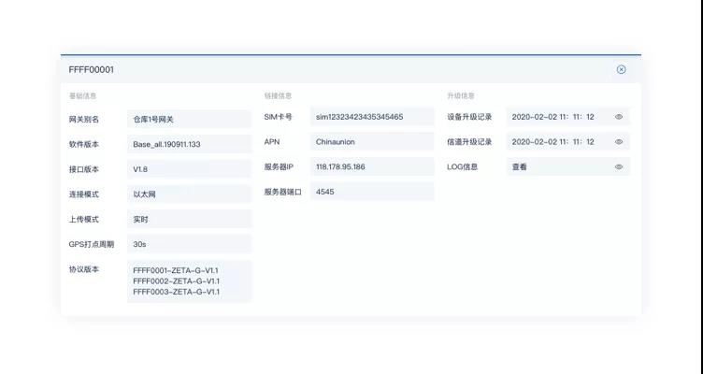Click the SIM卡号 label
Image resolution: width=703 pixels, height=374 pixels.
tap(278, 117)
